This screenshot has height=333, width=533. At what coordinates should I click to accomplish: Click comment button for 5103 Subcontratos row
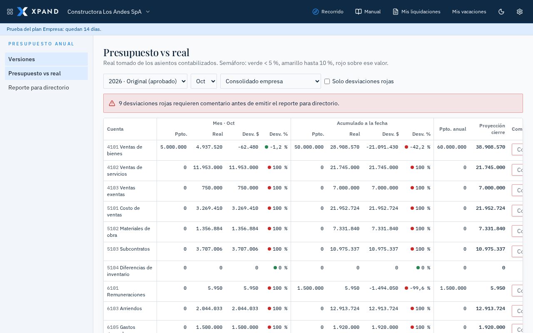point(517,251)
